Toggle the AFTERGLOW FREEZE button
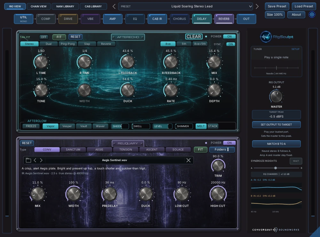The width and height of the screenshot is (320, 237). pos(31,126)
